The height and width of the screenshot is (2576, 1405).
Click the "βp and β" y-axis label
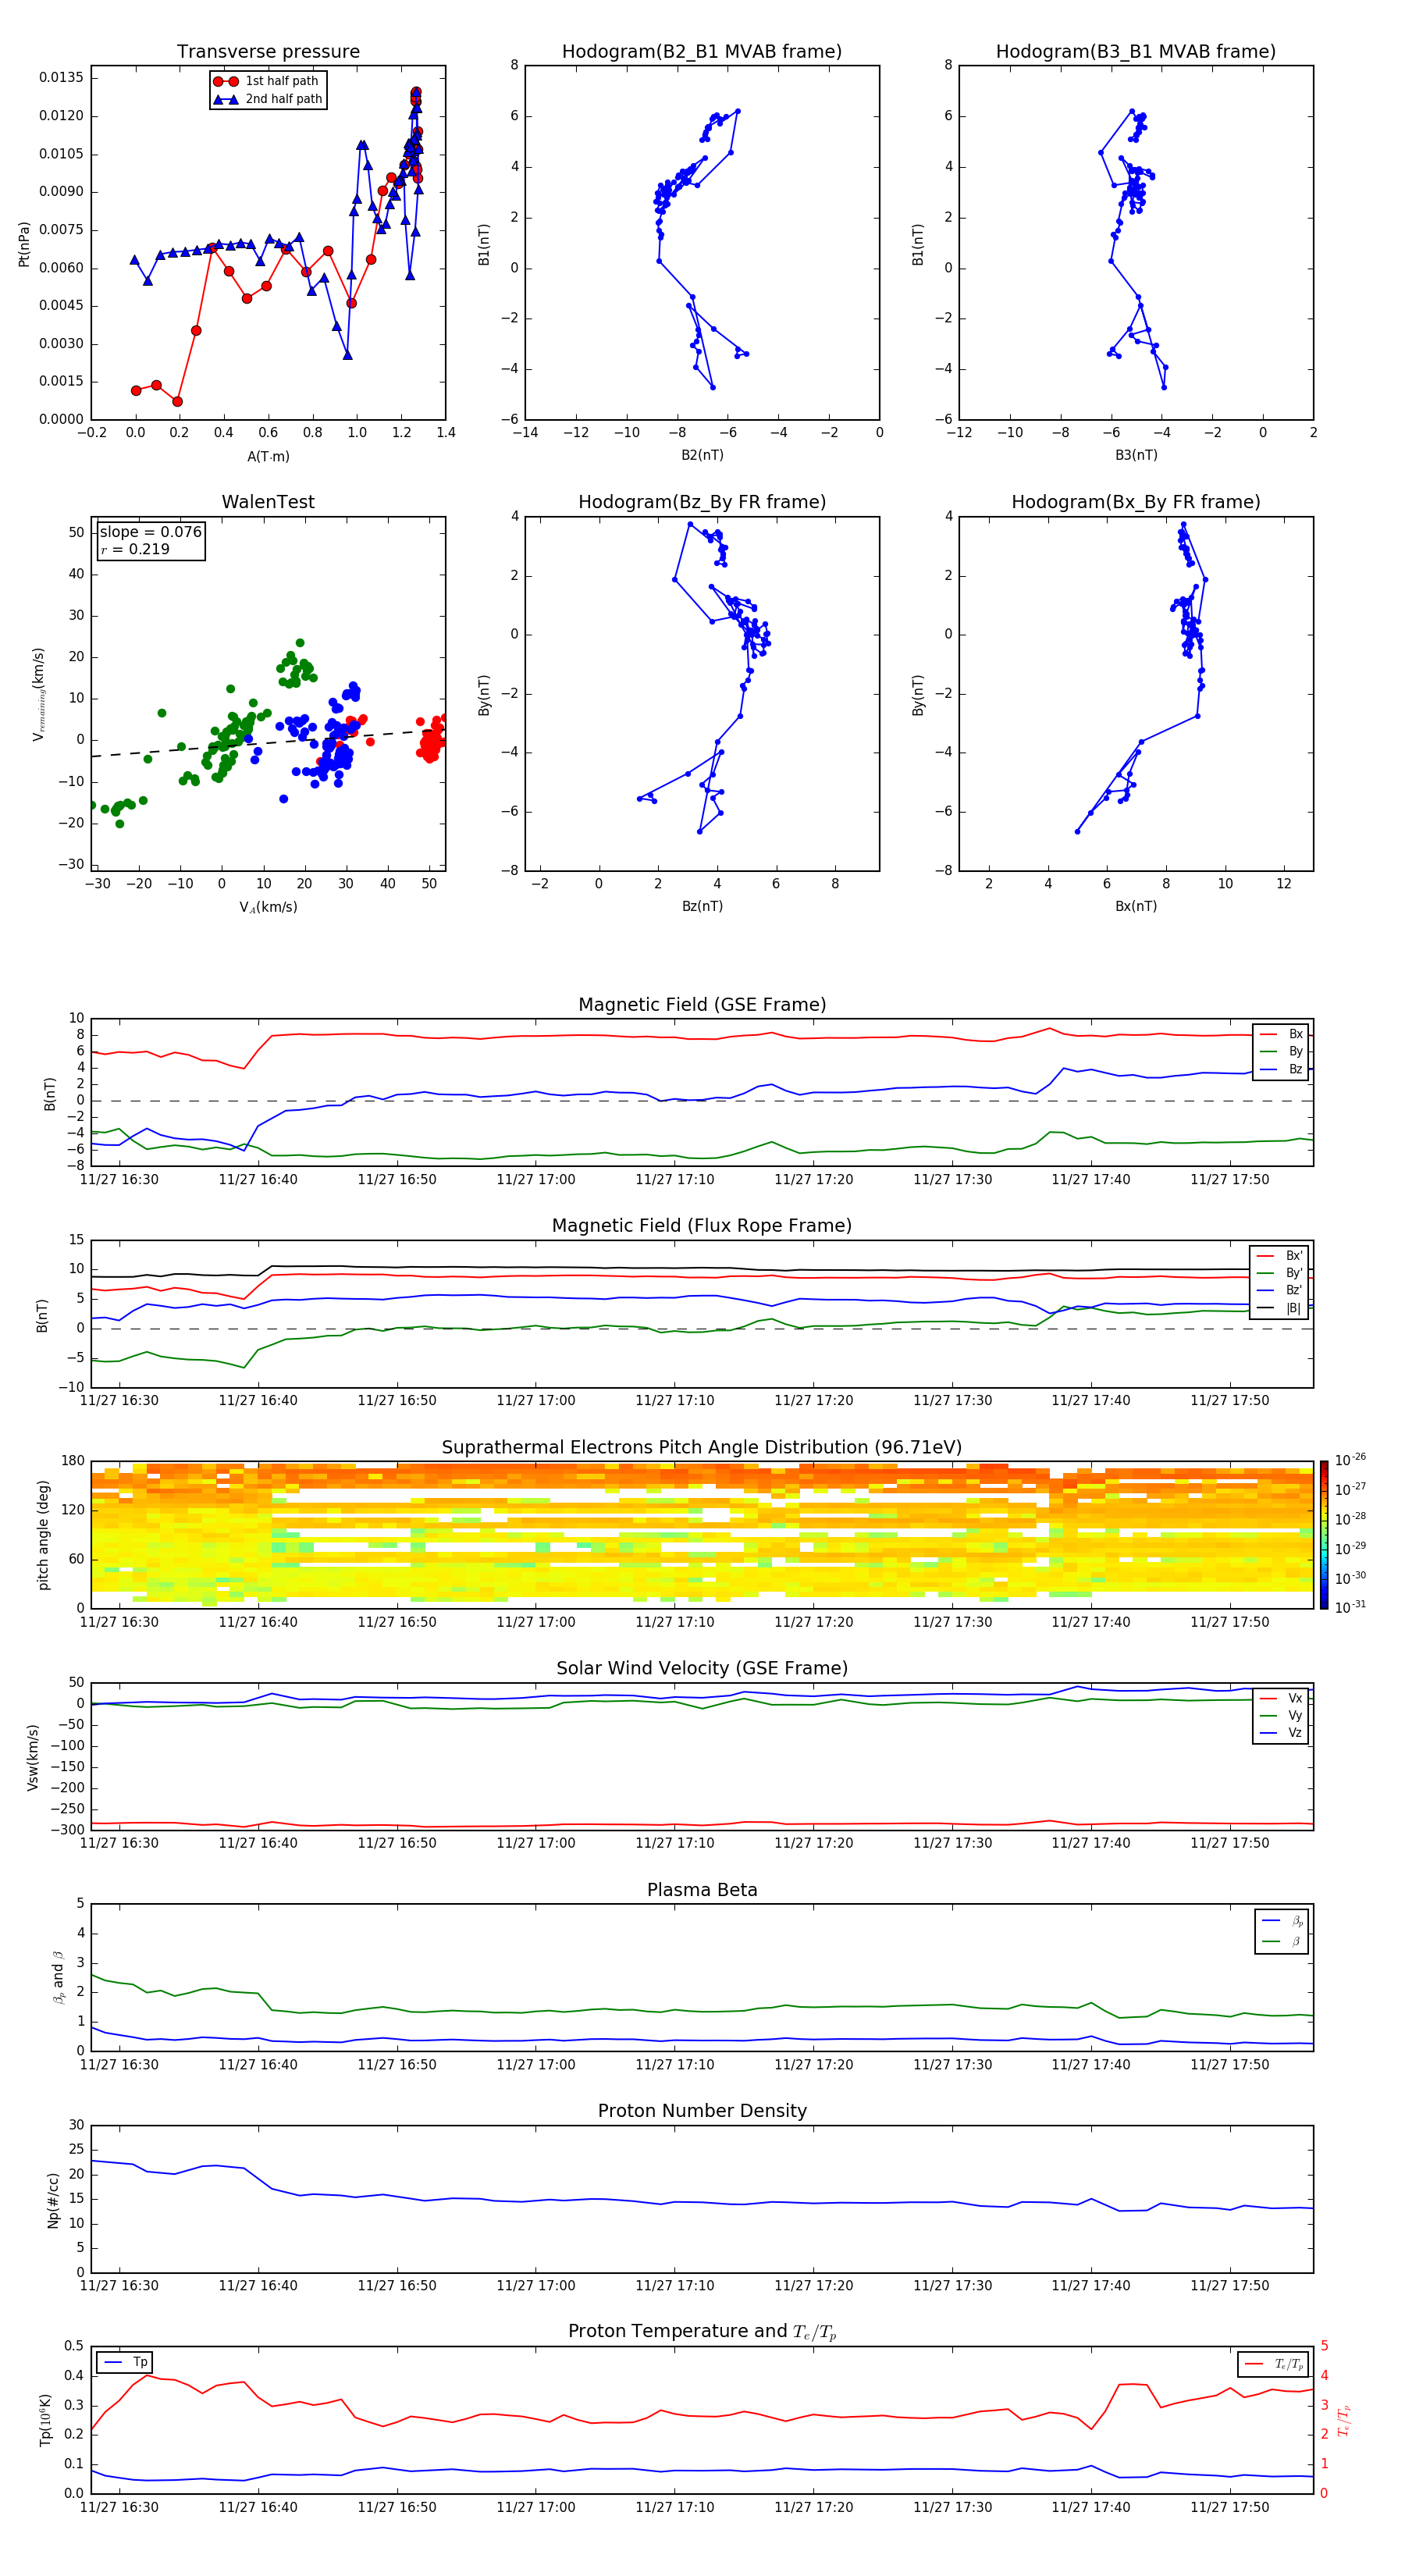[58, 1977]
